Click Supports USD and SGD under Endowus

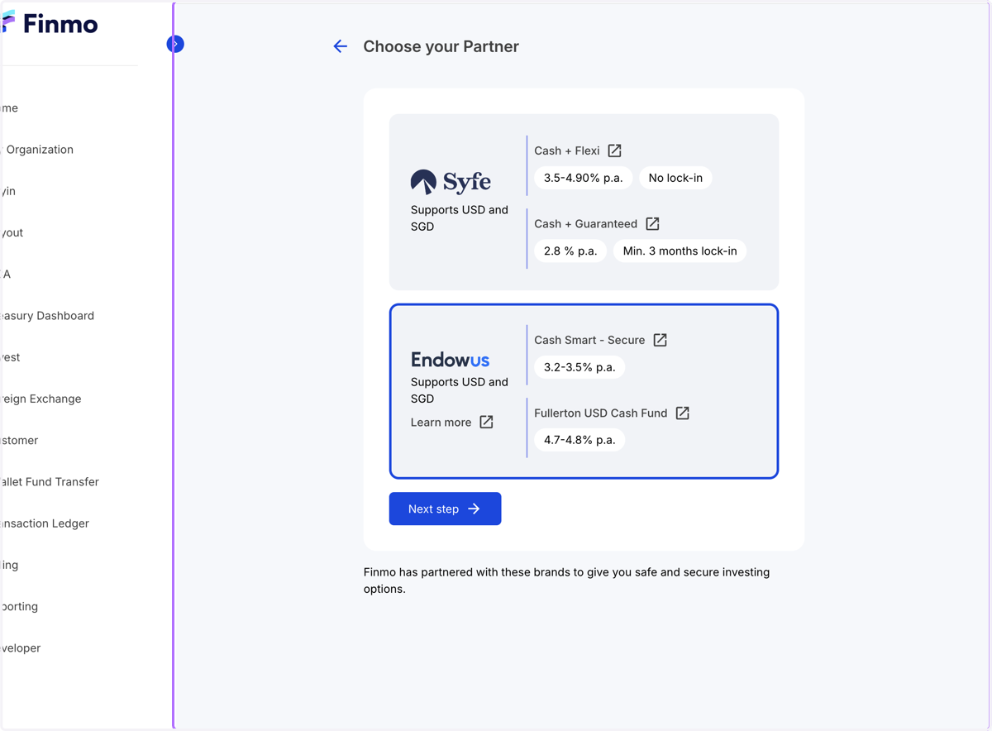point(460,390)
